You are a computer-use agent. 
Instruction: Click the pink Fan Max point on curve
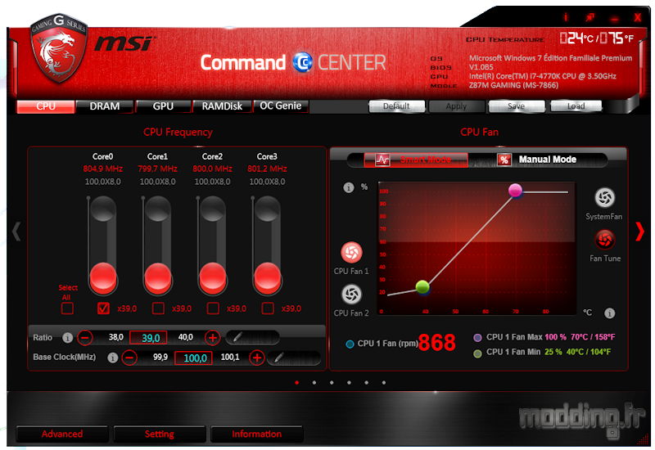pos(515,191)
